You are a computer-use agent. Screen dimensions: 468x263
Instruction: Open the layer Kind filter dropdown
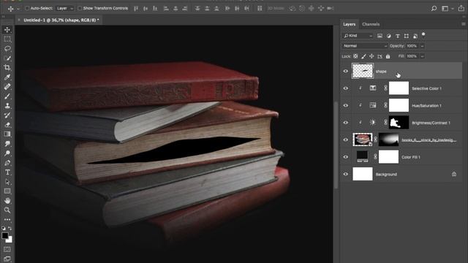[358, 36]
